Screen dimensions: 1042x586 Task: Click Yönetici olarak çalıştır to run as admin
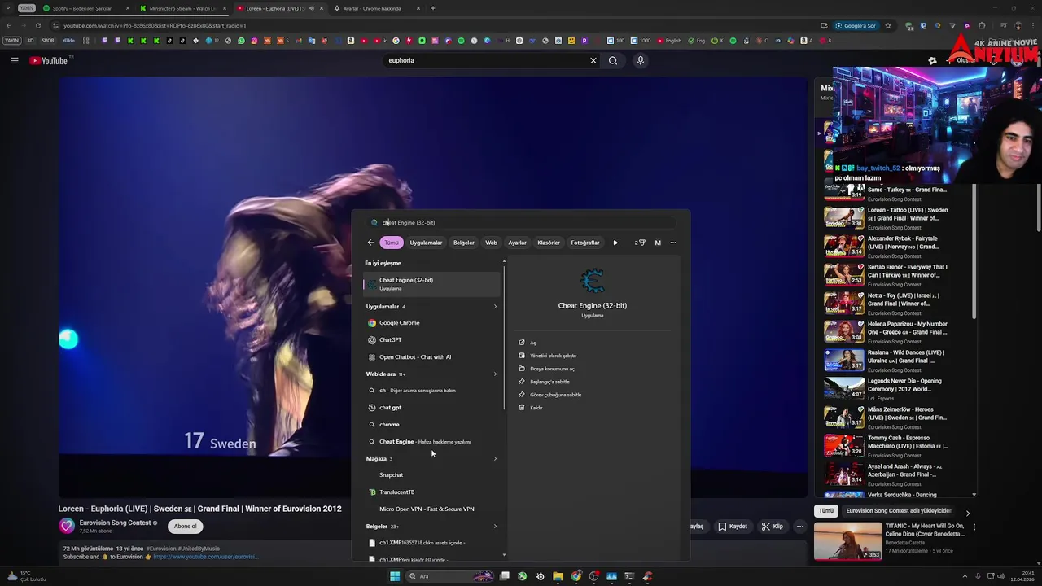point(553,356)
